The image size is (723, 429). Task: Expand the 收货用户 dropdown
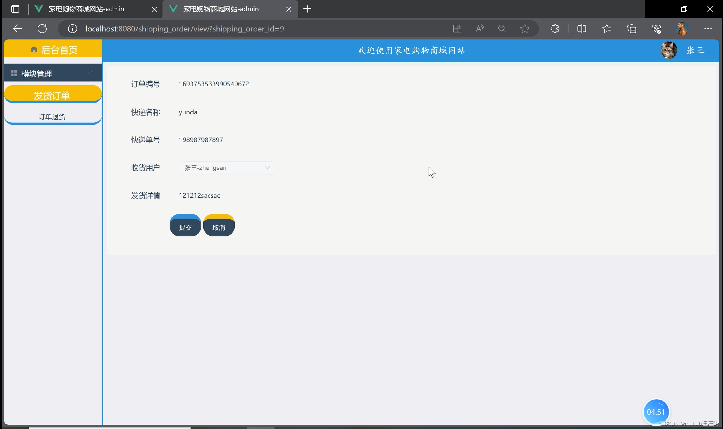226,168
